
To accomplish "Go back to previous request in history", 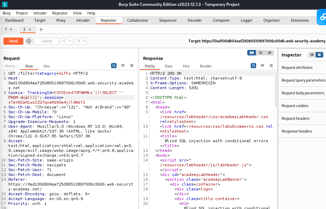I will (x=64, y=41).
